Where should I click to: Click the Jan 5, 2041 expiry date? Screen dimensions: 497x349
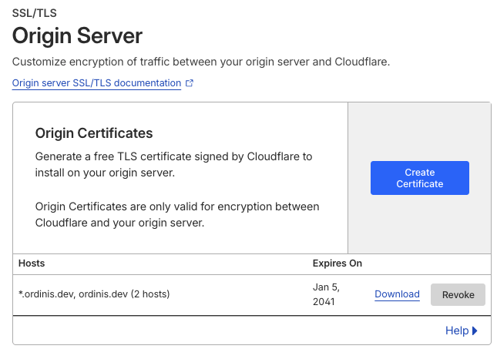click(324, 294)
